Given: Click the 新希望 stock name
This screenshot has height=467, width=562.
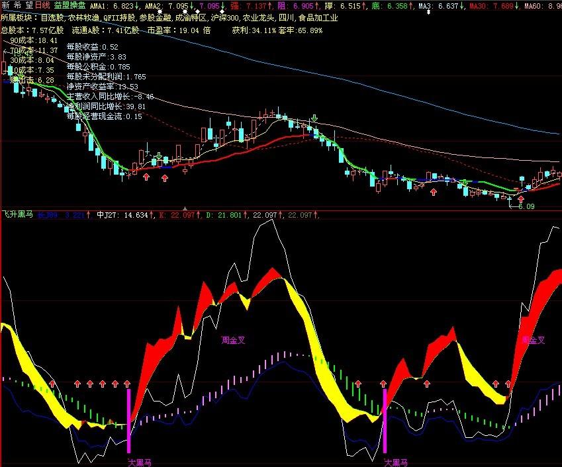Looking at the screenshot, I should 15,6.
